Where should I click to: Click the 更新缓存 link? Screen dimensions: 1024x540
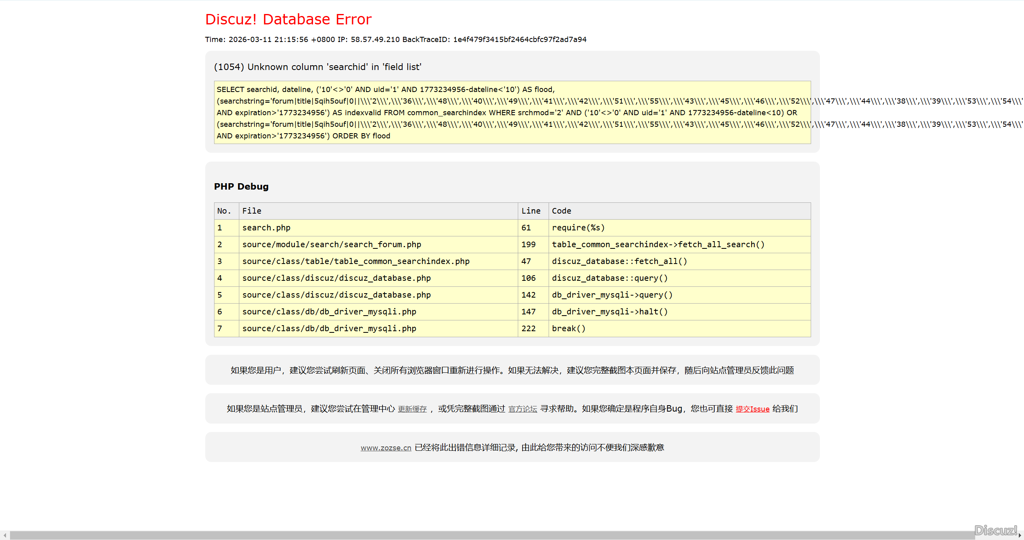[412, 409]
